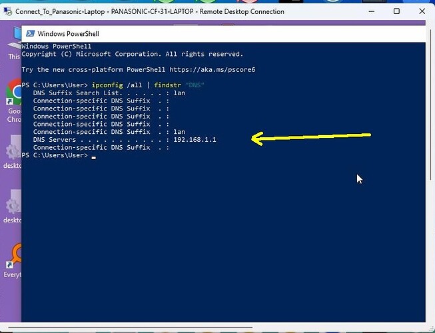Click the blinking cursor at the last prompt
Viewport: 435px width, 333px height.
[x=94, y=156]
